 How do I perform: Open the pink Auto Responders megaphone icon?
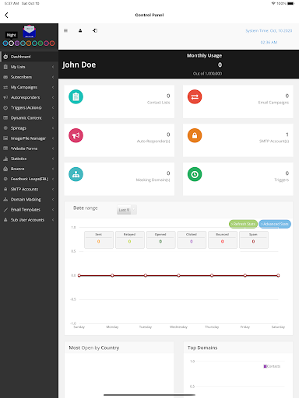point(76,135)
